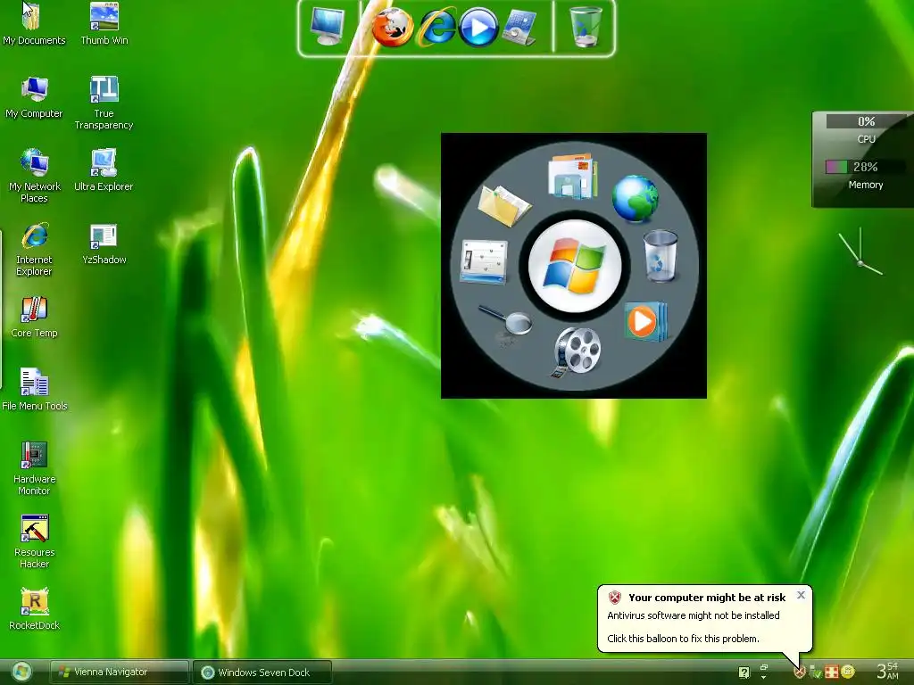Viewport: 914px width, 685px height.
Task: Click the 28% memory usage bar
Action: coord(866,167)
